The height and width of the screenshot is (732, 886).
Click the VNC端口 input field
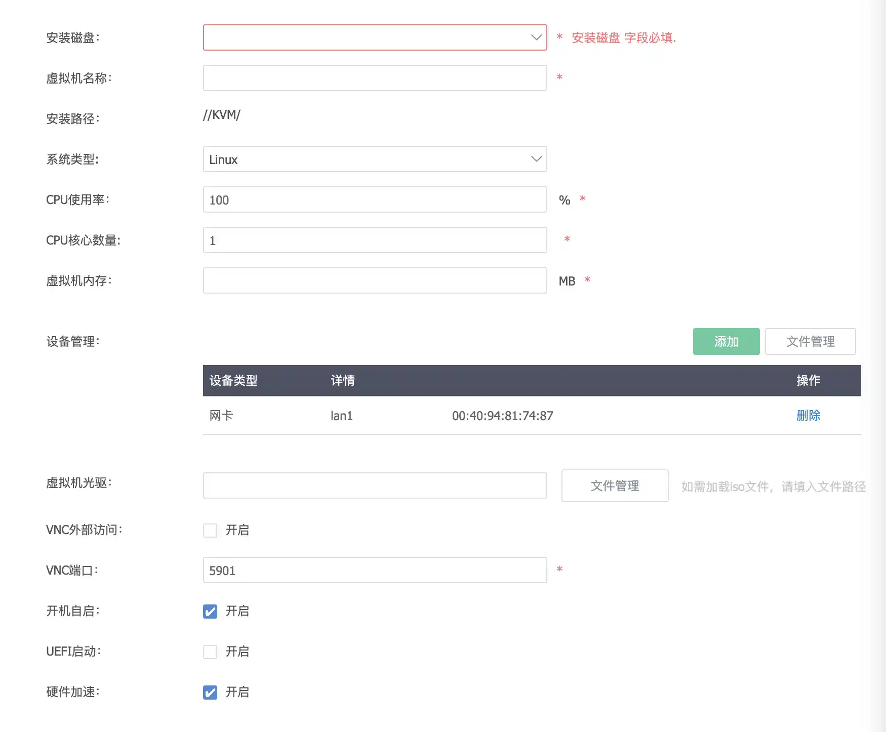click(375, 570)
